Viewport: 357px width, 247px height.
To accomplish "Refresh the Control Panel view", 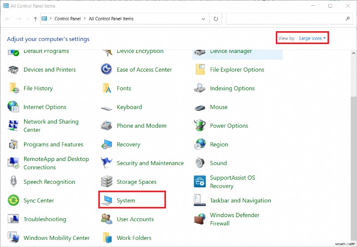I will point(216,19).
